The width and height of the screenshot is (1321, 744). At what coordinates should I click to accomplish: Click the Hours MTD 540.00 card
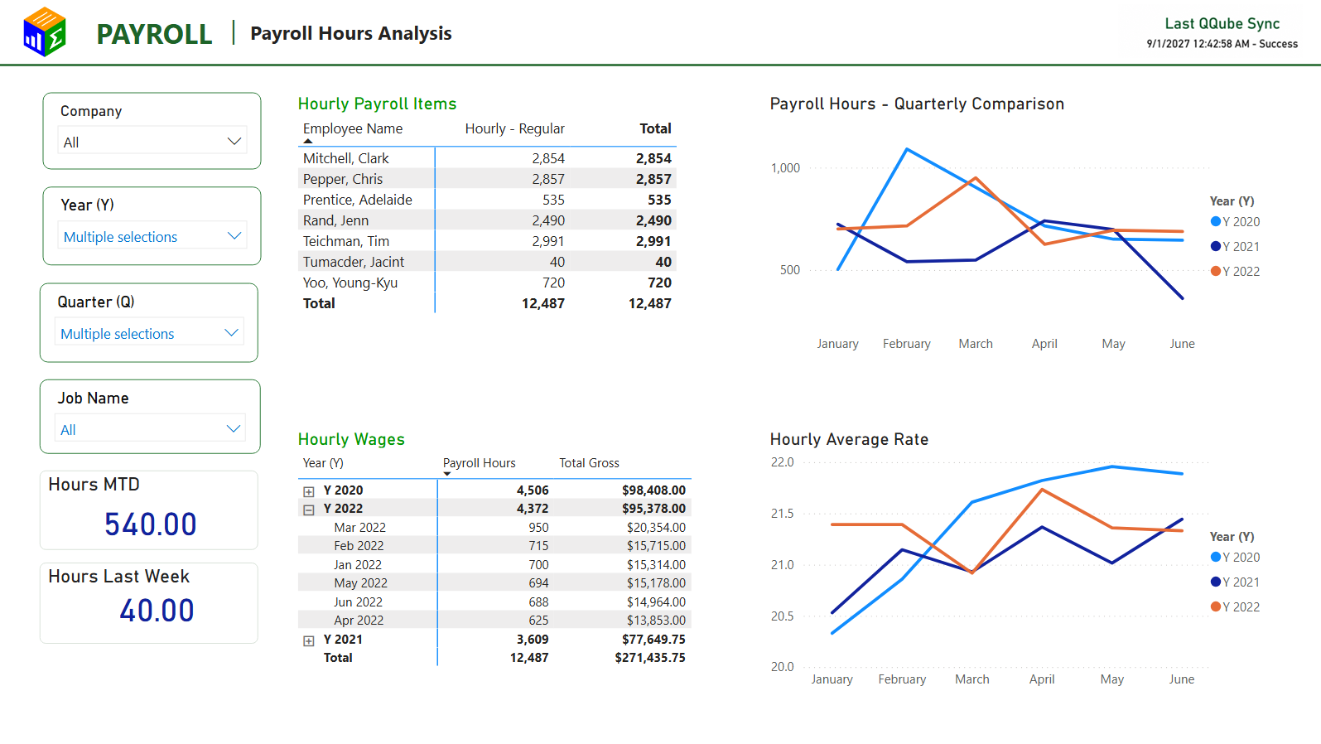pos(149,510)
